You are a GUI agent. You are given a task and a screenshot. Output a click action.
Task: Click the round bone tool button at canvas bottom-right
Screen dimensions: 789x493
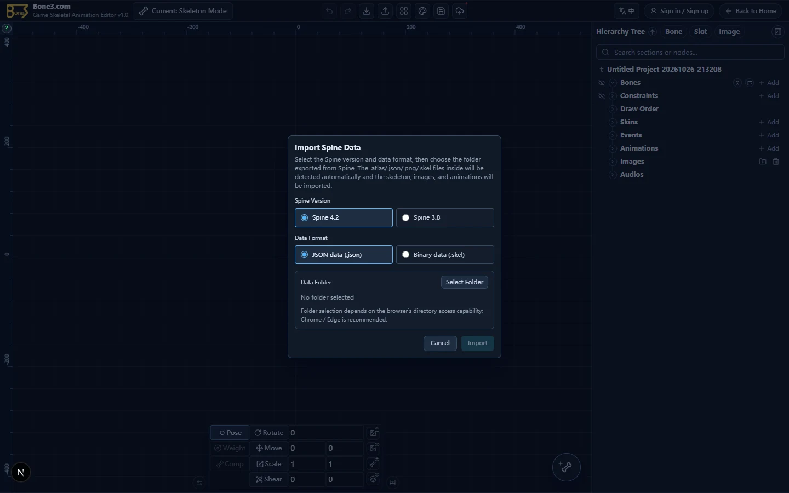click(566, 467)
